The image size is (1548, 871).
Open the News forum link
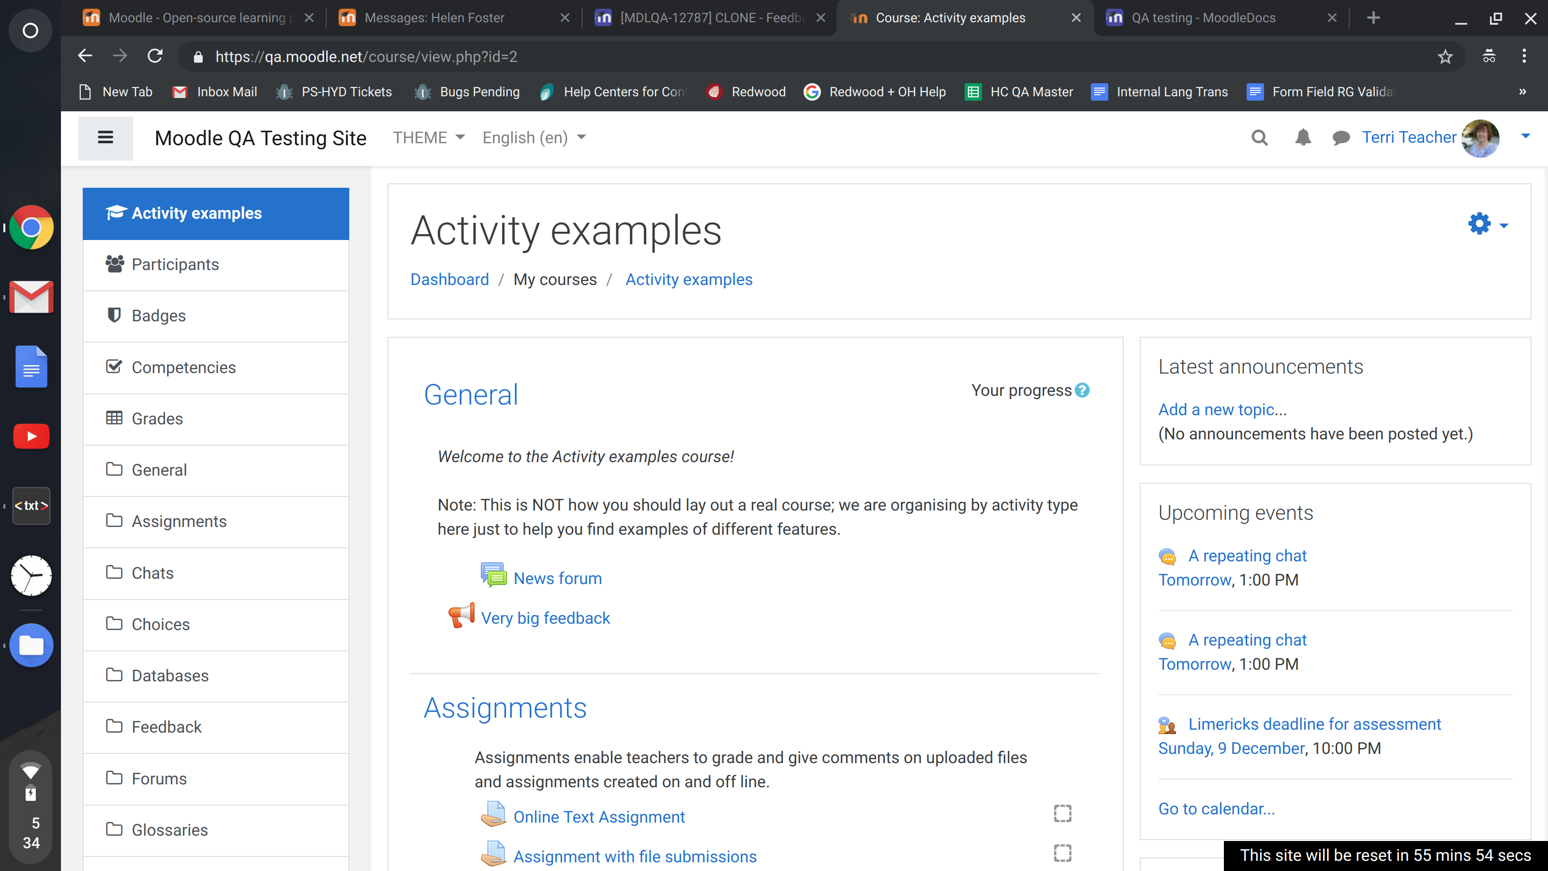pos(558,578)
